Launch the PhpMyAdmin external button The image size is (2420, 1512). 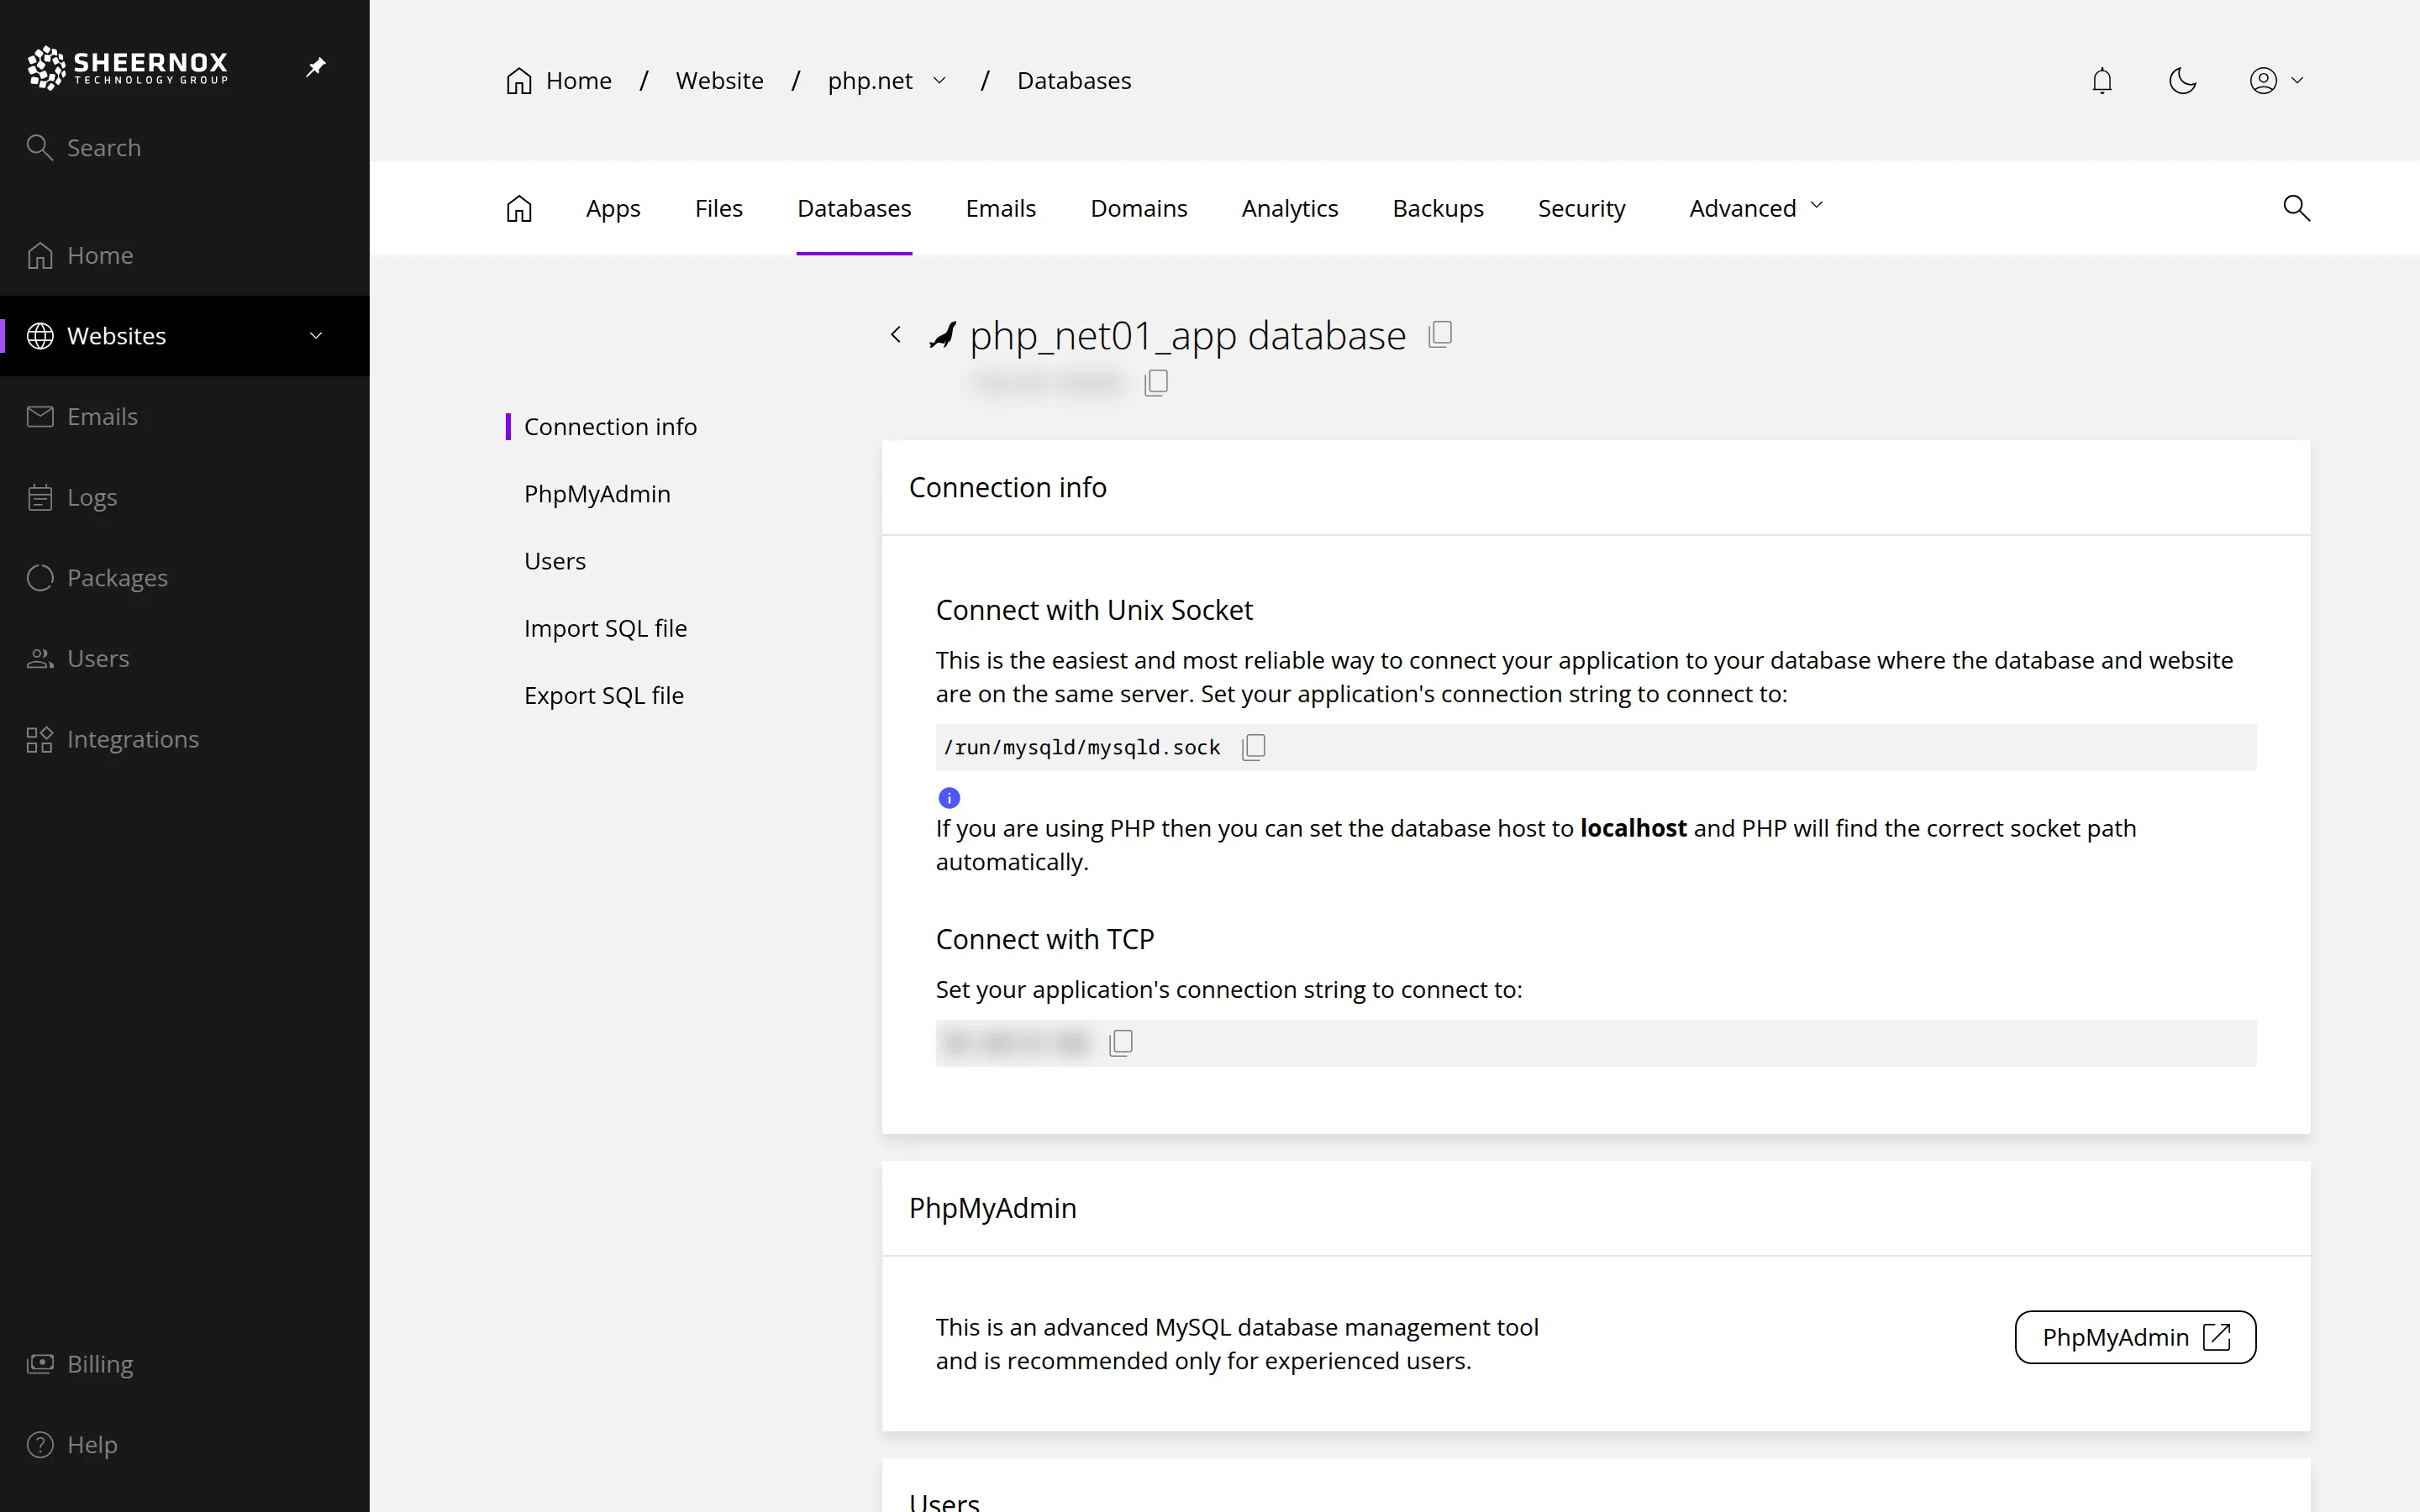(x=2135, y=1337)
